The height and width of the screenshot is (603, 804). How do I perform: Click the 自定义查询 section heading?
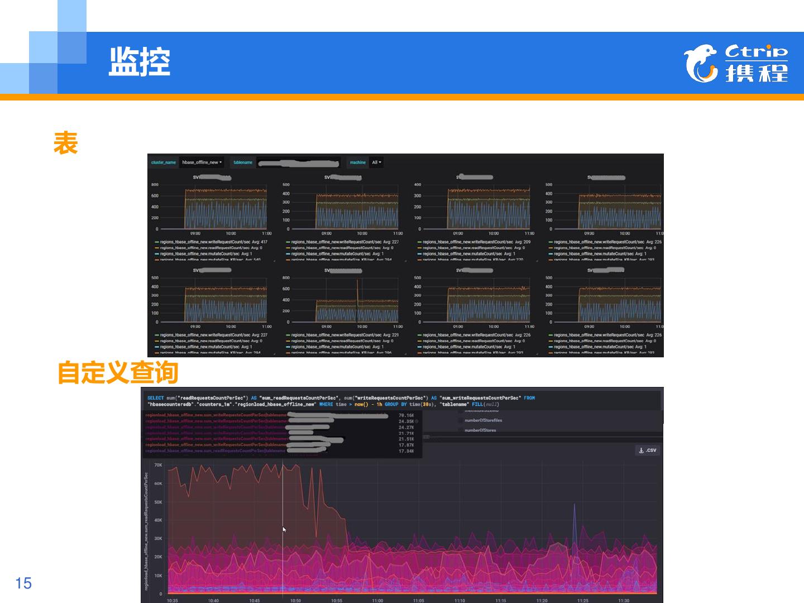pos(118,373)
